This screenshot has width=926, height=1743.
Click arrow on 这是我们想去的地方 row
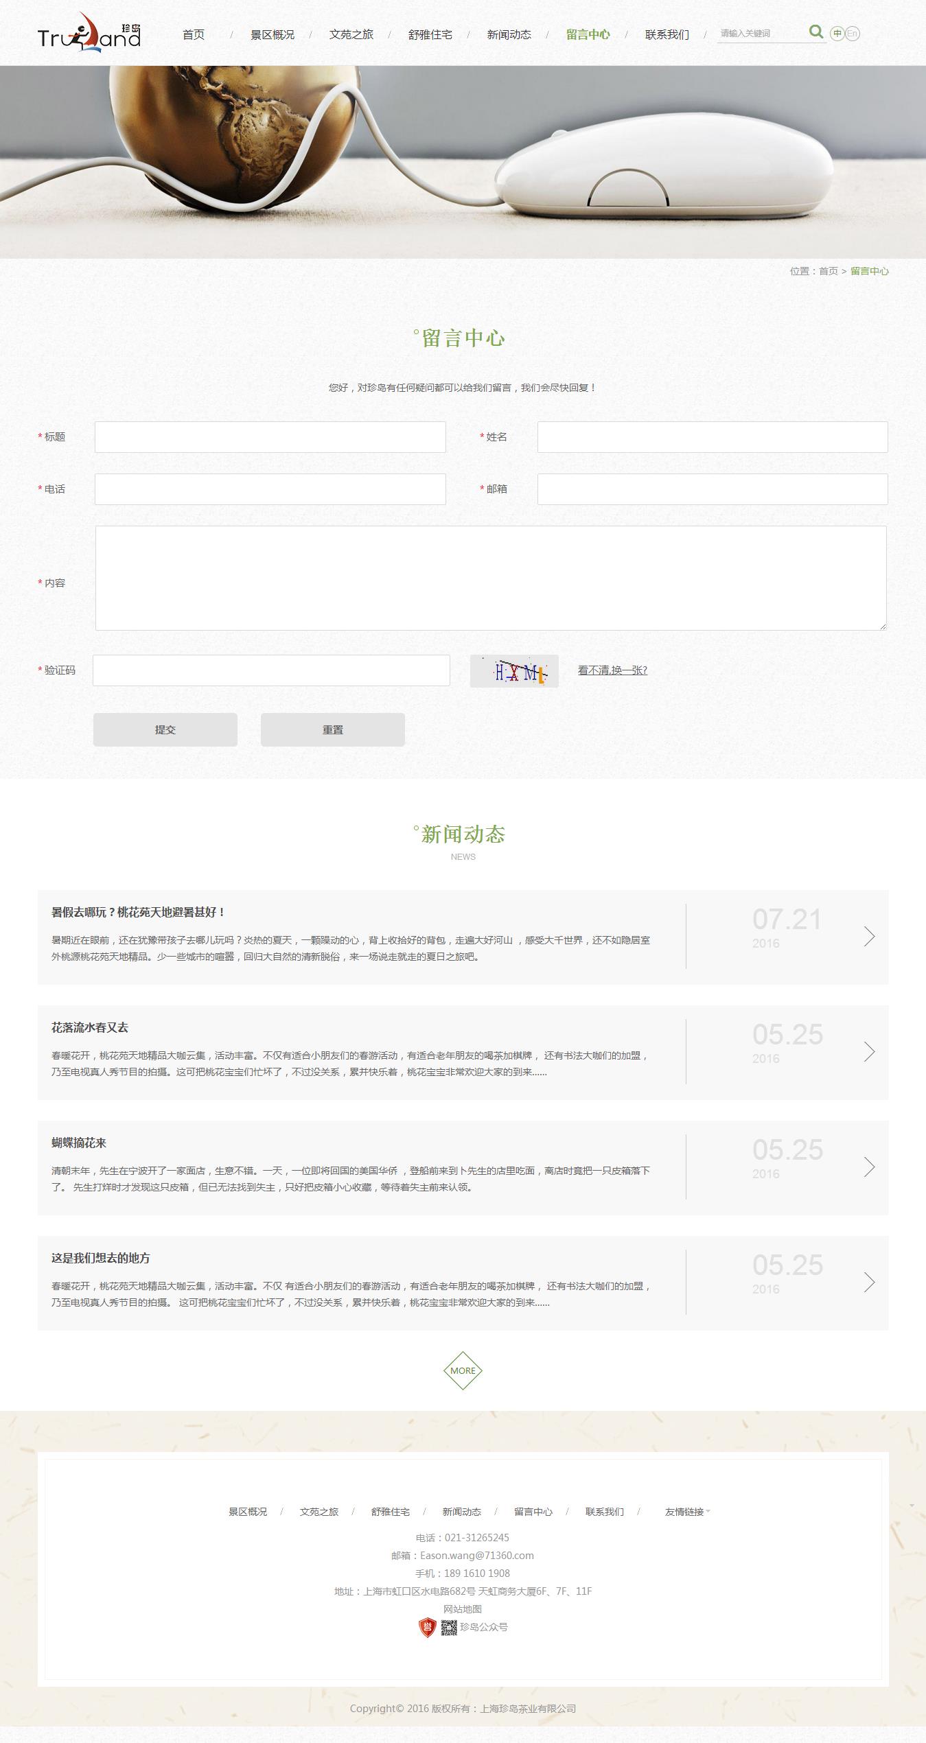[x=869, y=1282]
